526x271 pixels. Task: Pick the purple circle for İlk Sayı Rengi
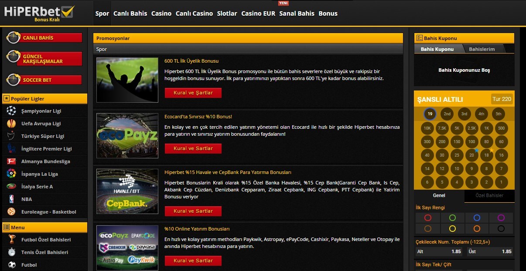click(501, 218)
